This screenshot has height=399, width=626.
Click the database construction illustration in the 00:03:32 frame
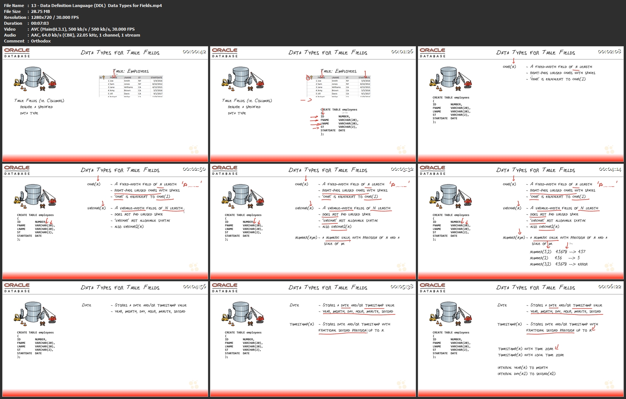[243, 196]
